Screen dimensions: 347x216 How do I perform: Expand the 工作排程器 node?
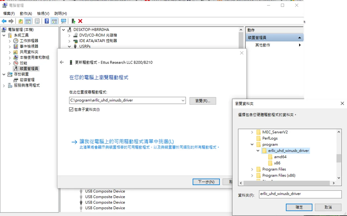coord(10,41)
